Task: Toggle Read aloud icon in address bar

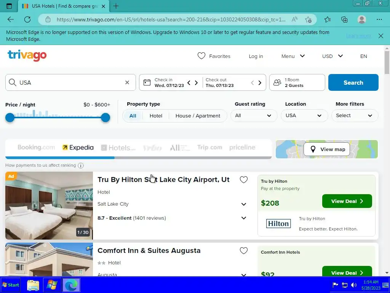Action: click(x=294, y=19)
